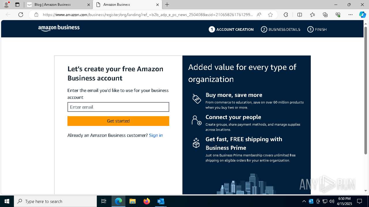The height and width of the screenshot is (207, 369).
Task: Open Collections icon in toolbar
Action: tap(325, 15)
